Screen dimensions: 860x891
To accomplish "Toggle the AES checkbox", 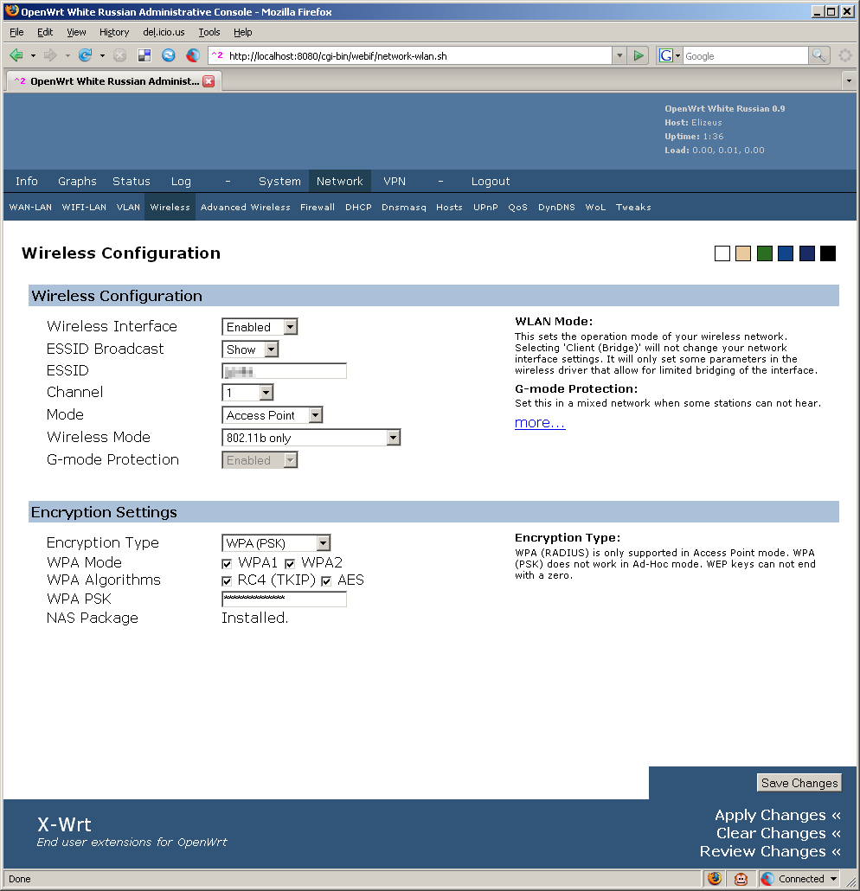I will click(326, 580).
